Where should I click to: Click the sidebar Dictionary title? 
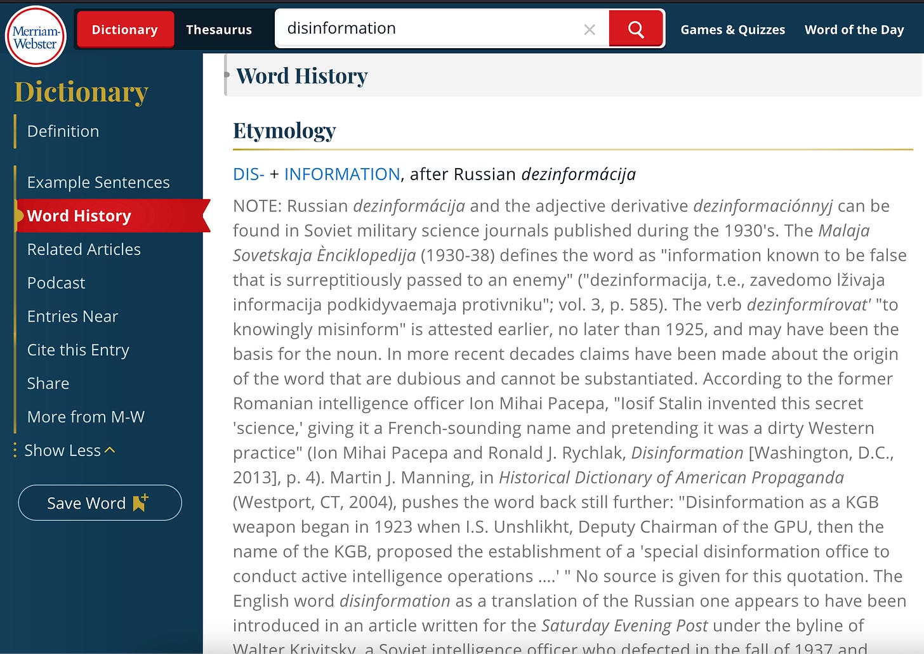click(81, 91)
